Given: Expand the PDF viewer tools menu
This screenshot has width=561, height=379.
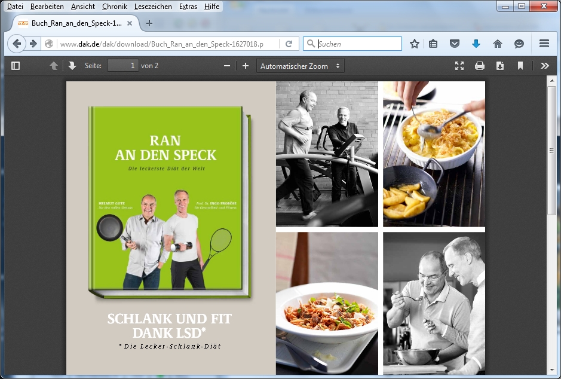Looking at the screenshot, I should 544,66.
